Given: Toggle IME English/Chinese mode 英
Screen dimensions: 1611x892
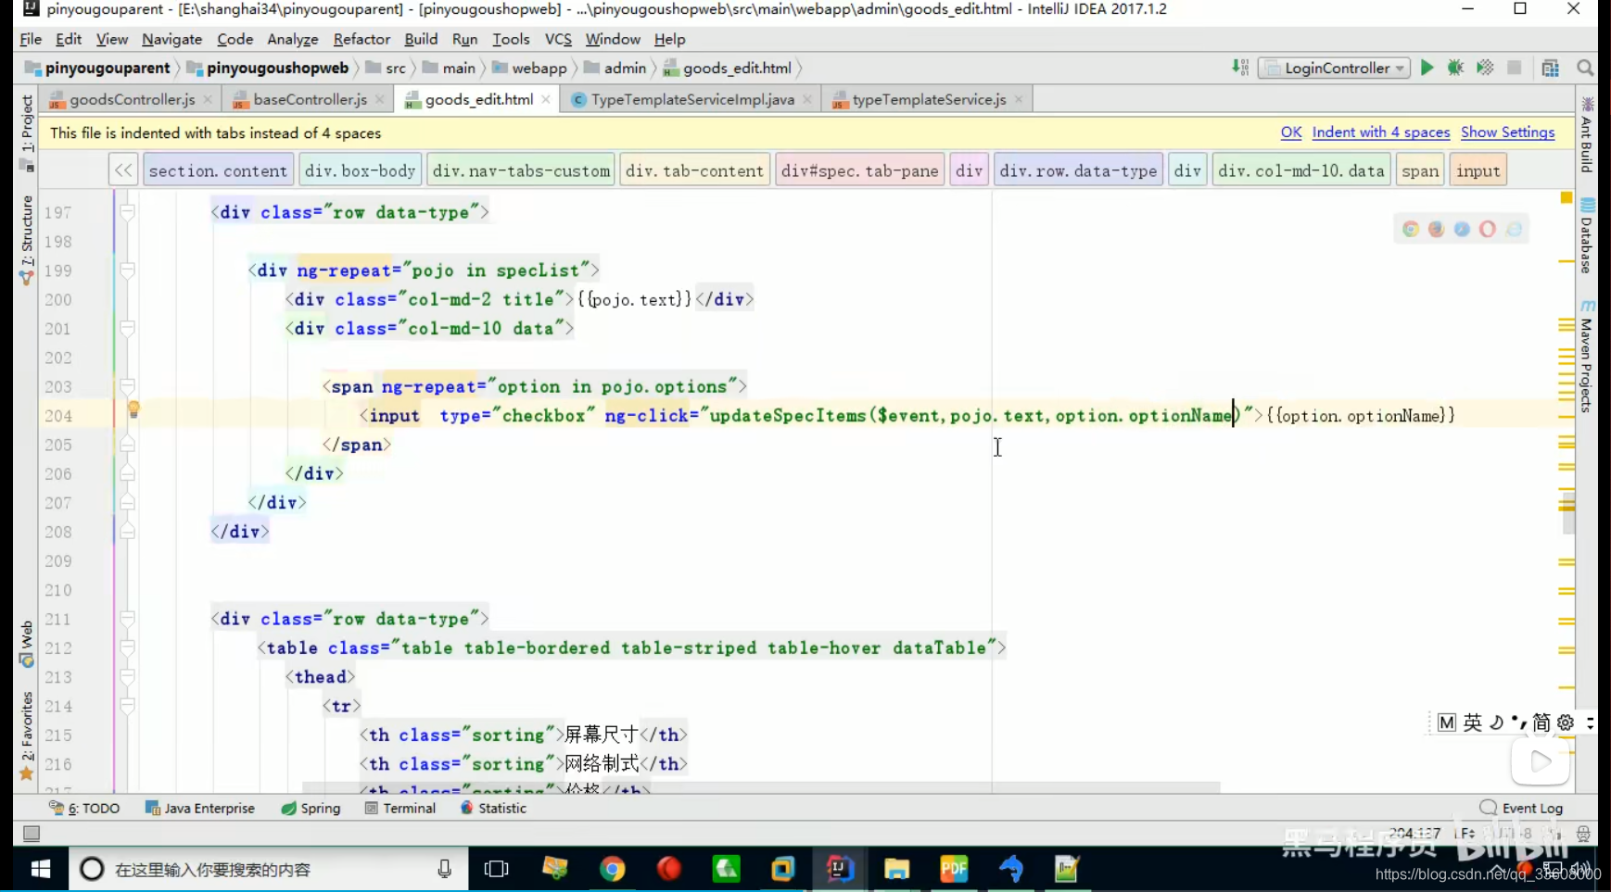Looking at the screenshot, I should point(1473,722).
